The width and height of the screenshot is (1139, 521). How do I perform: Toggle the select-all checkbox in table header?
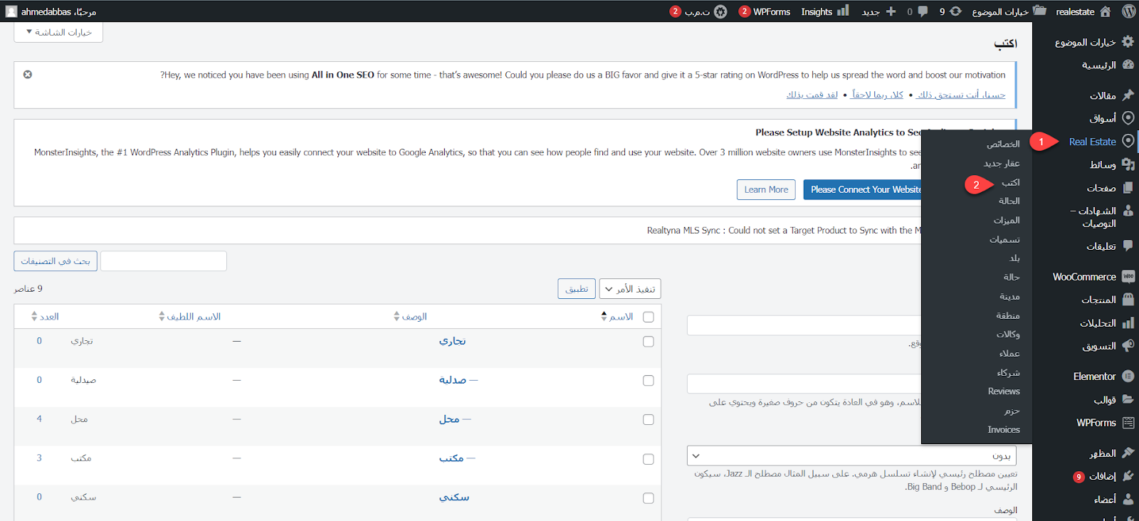[x=648, y=317]
